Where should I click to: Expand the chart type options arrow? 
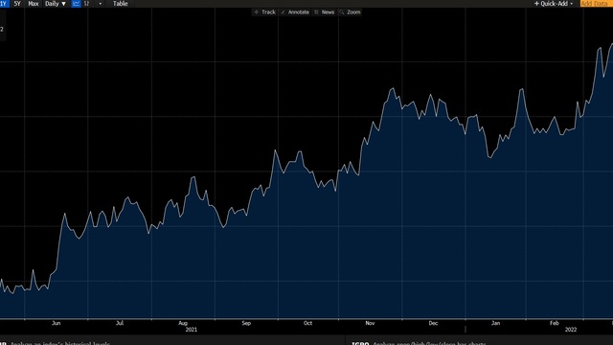(x=100, y=4)
